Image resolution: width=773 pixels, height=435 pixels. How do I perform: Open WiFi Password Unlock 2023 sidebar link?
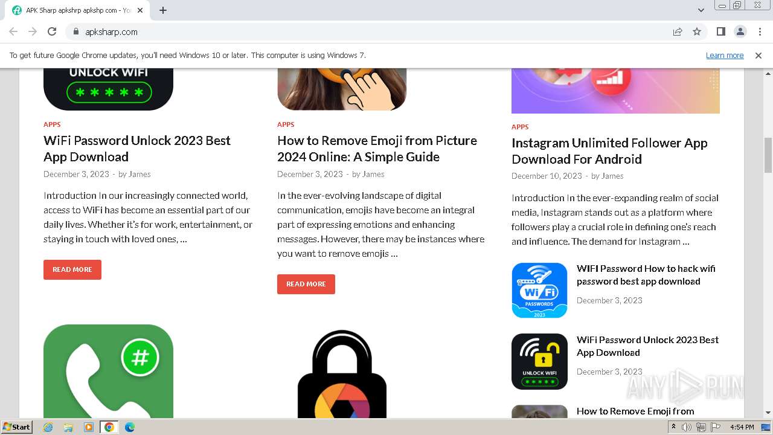pyautogui.click(x=647, y=346)
